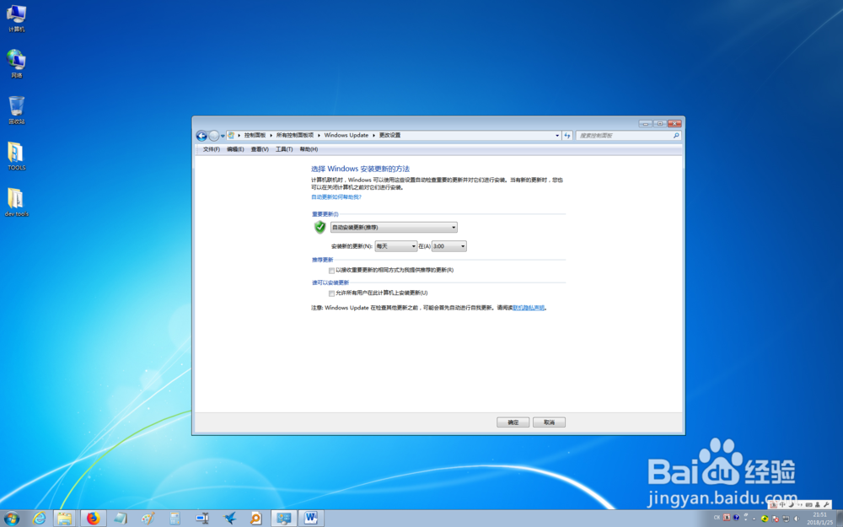This screenshot has width=843, height=527.
Task: Open the 计算机 desktop icon
Action: pos(16,19)
